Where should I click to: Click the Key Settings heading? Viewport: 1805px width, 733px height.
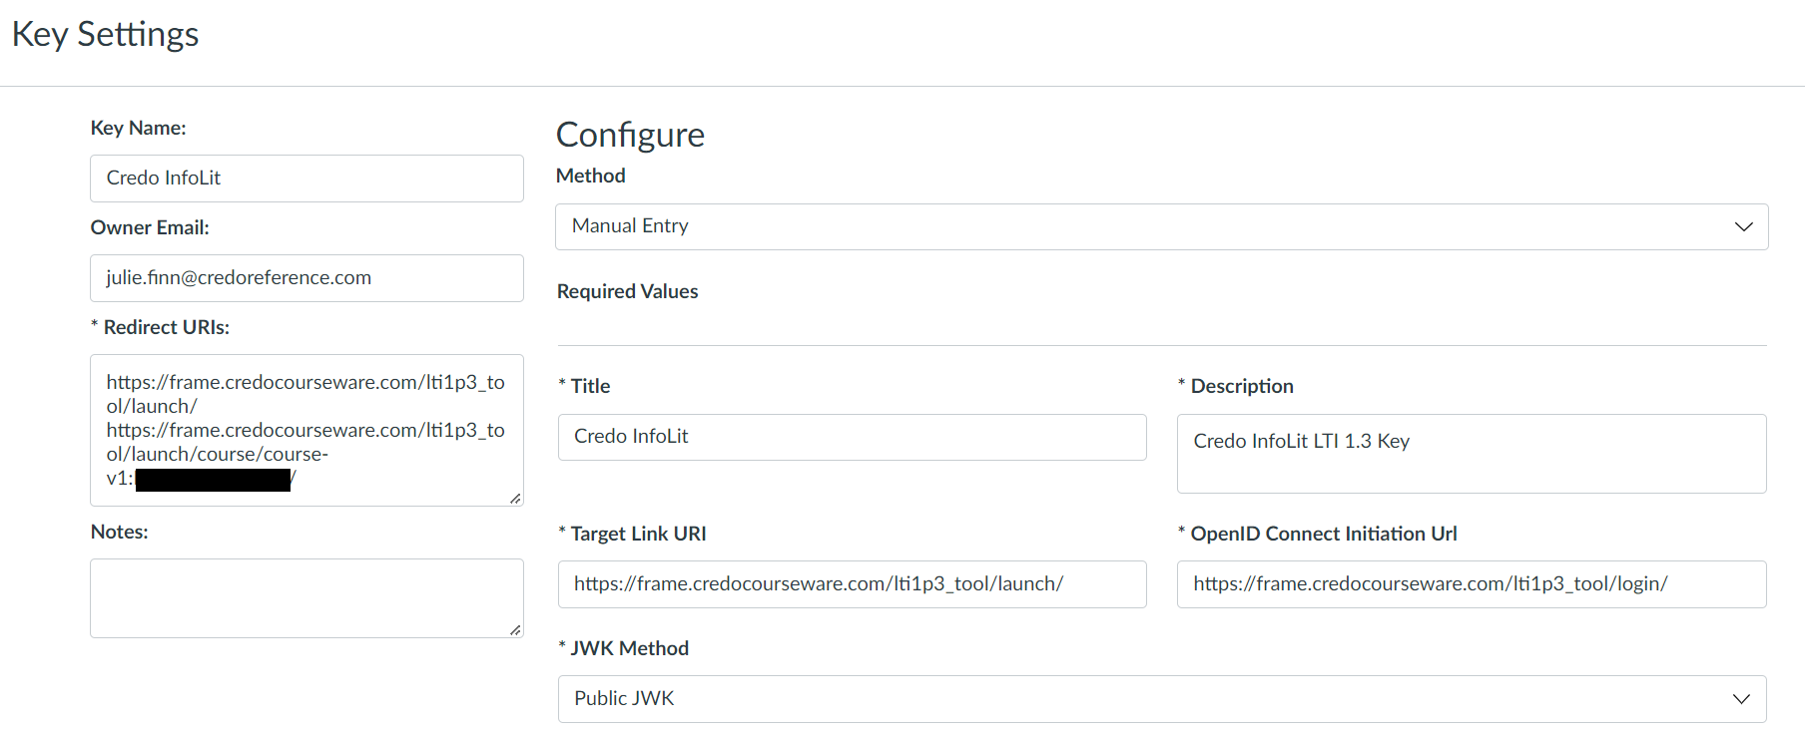pyautogui.click(x=105, y=34)
